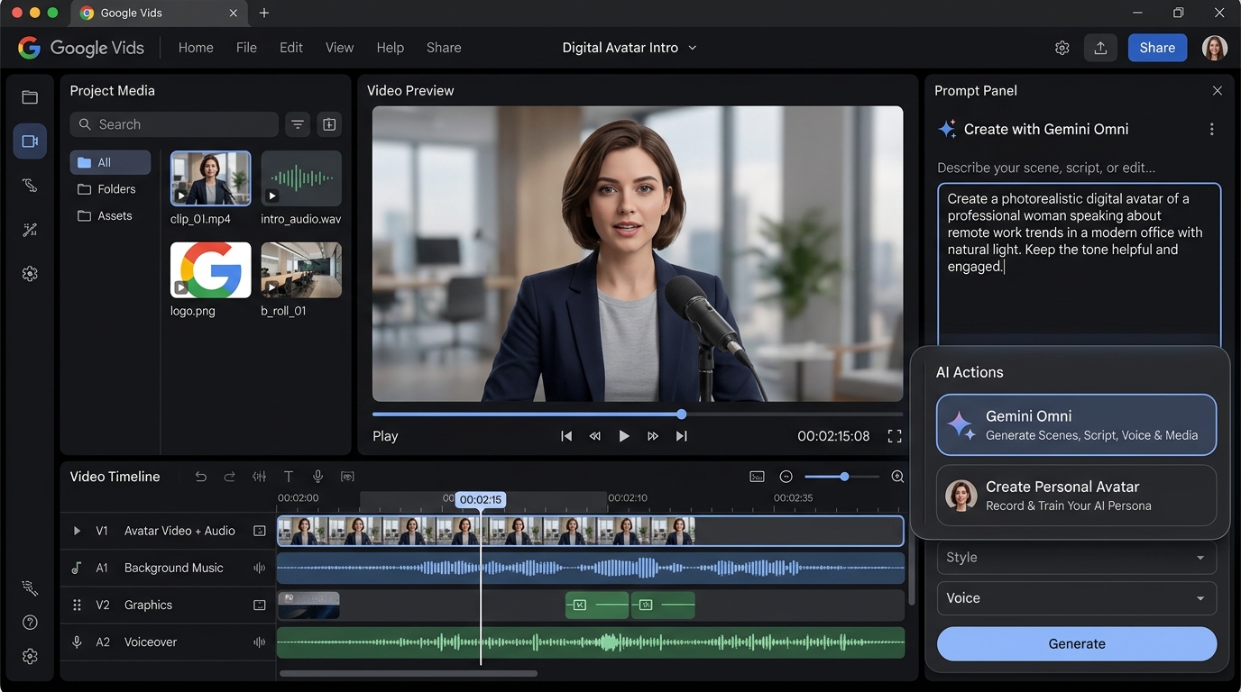Redo the timeline action
The height and width of the screenshot is (692, 1241).
[230, 477]
